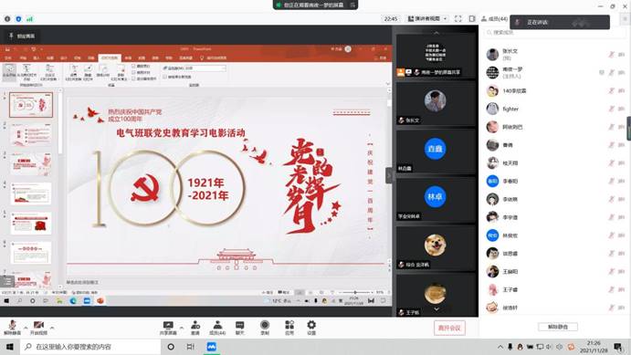Image resolution: width=631 pixels, height=355 pixels.
Task: Open the chat icon in meeting toolbar
Action: pyautogui.click(x=239, y=328)
